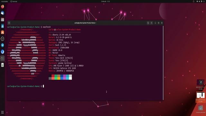Click the packages count line with "(dpkg)"

point(64,43)
